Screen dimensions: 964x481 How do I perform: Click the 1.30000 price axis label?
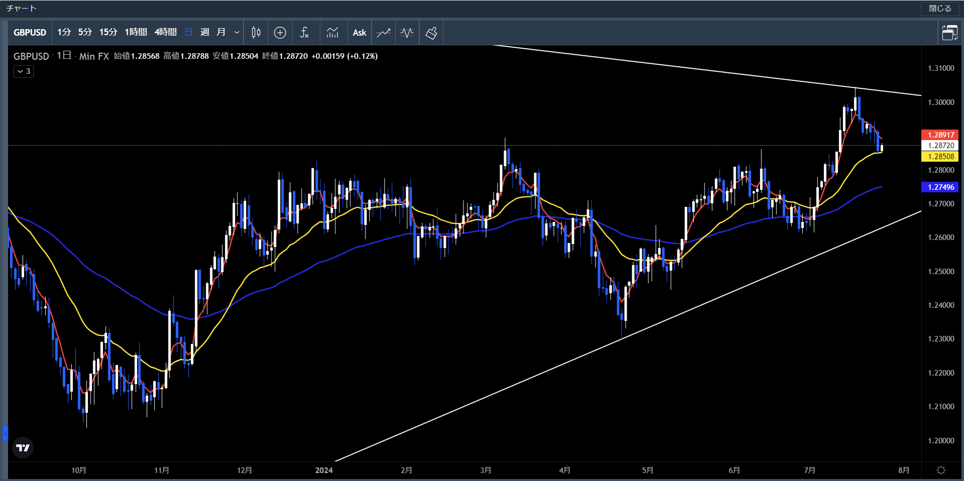(940, 102)
